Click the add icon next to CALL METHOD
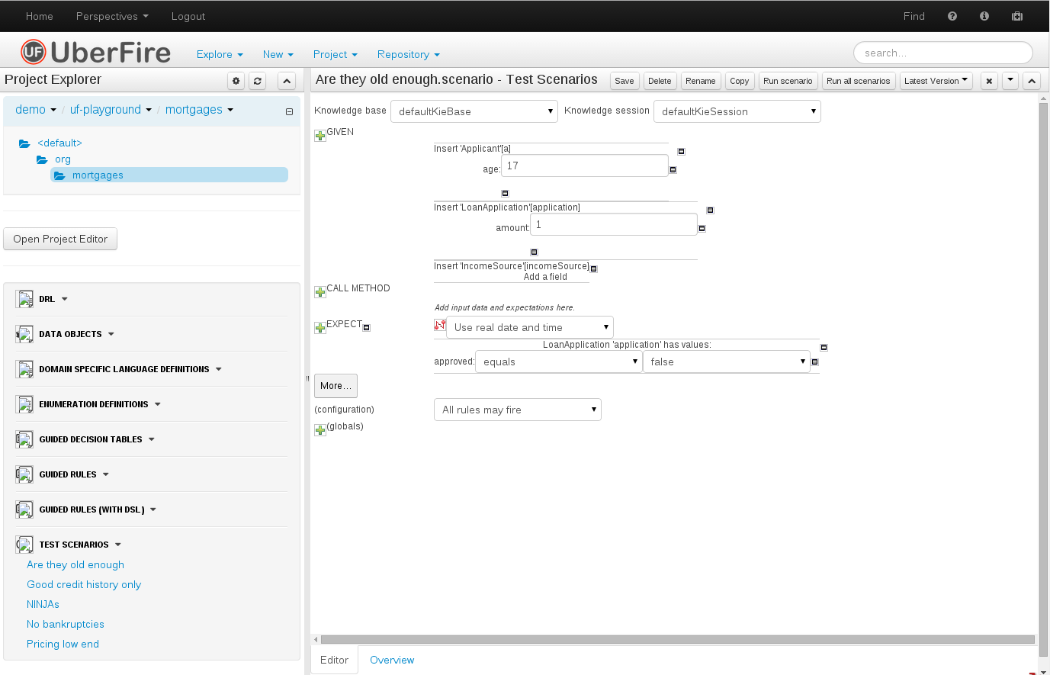Viewport: 1050px width, 675px height. coord(320,292)
